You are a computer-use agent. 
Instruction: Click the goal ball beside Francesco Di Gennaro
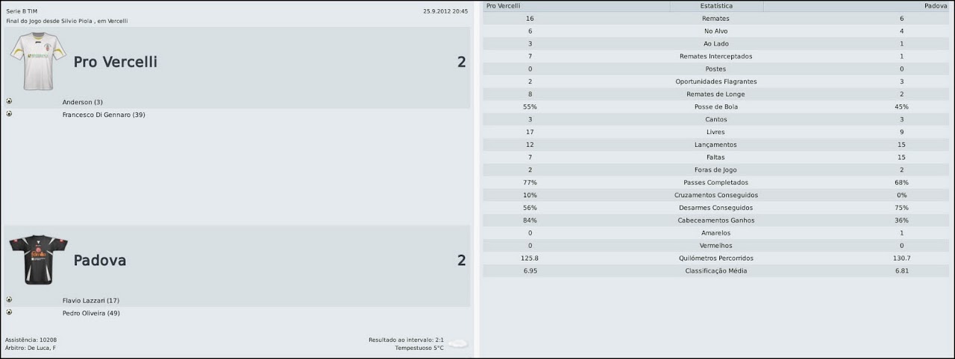[x=9, y=114]
